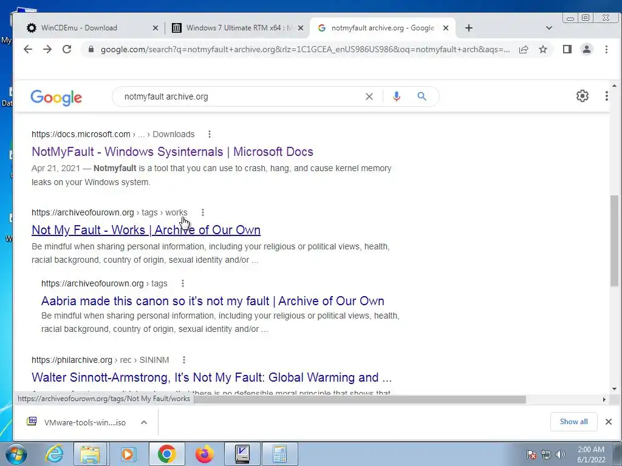This screenshot has height=466, width=622.
Task: Open Not My Fault - Works Archive link
Action: (146, 230)
